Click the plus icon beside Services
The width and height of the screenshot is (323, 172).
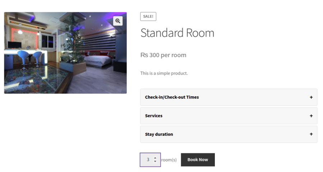point(311,116)
